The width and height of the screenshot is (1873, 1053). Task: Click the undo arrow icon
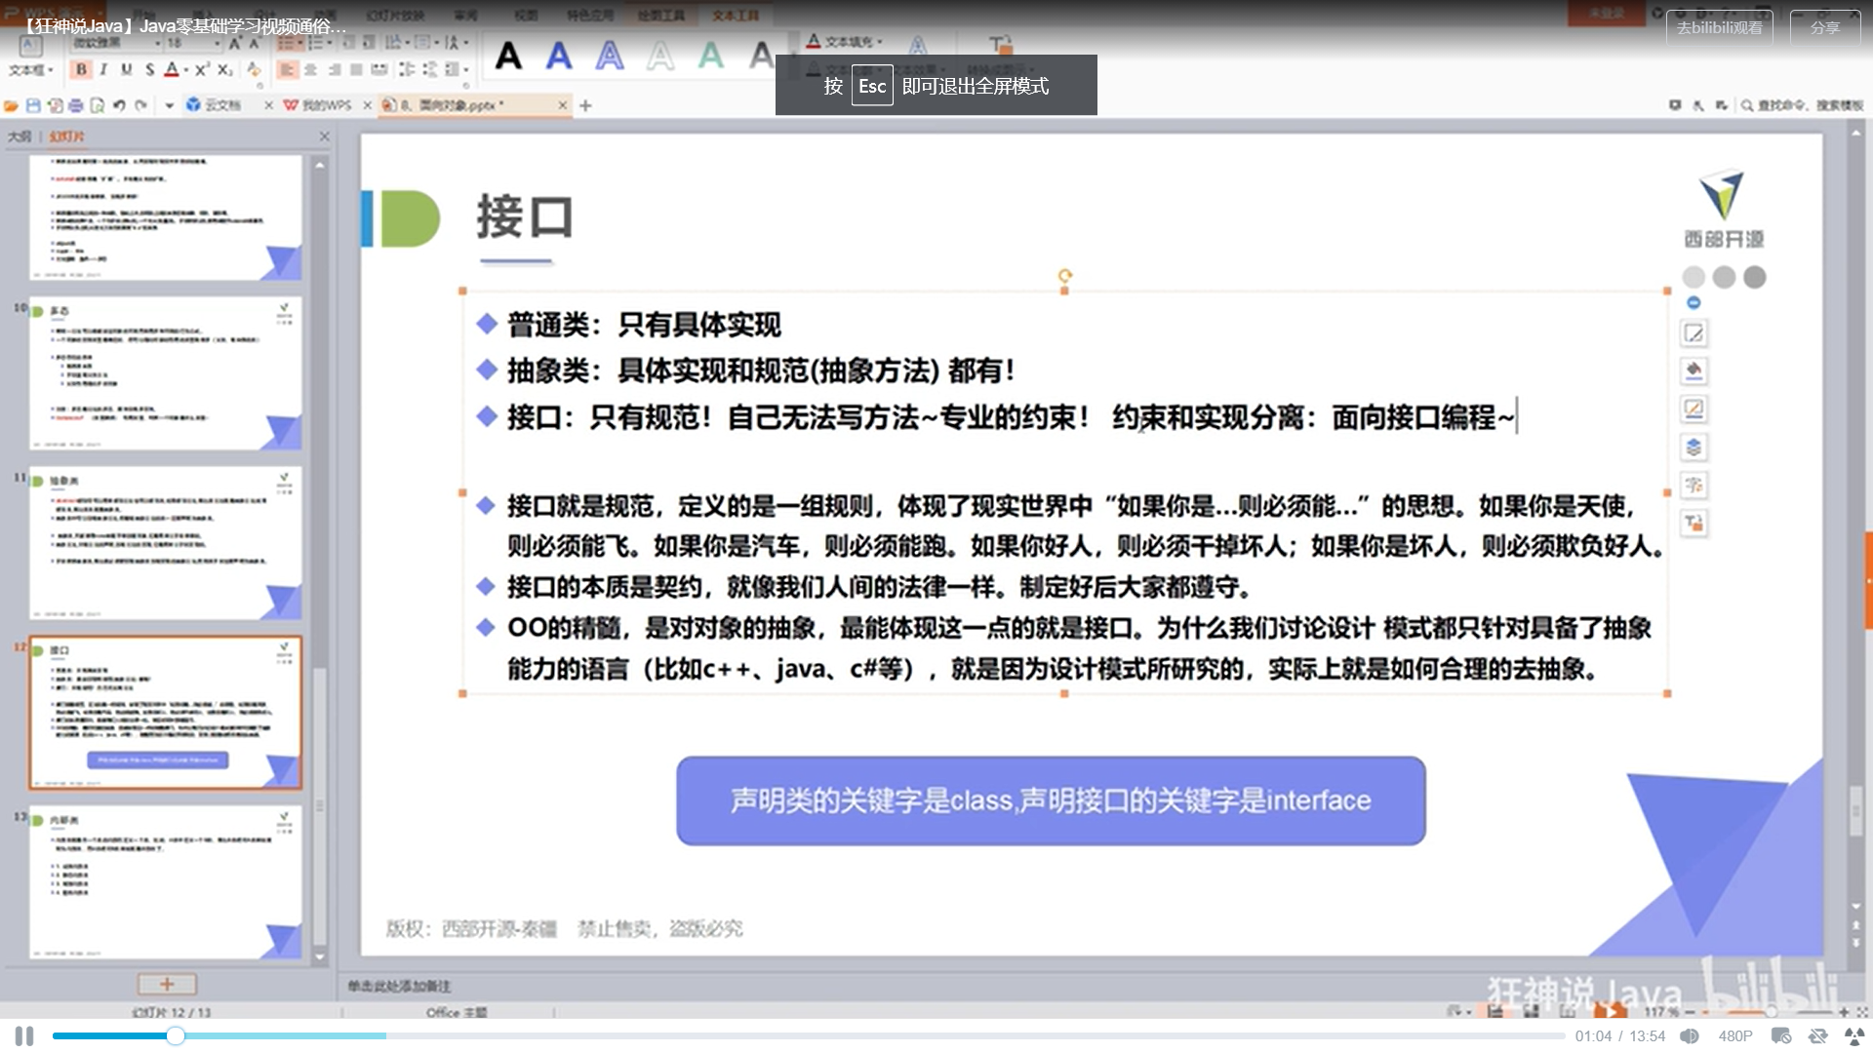pos(119,105)
